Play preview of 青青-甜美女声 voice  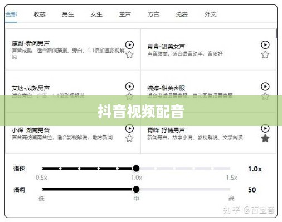[x=265, y=45]
